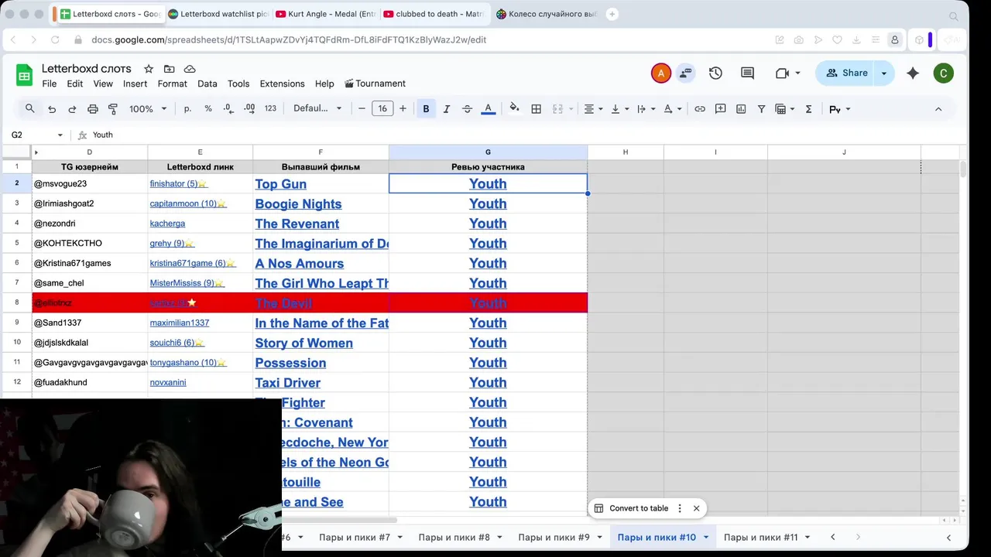
Task: Open the Share options arrow
Action: coord(884,73)
